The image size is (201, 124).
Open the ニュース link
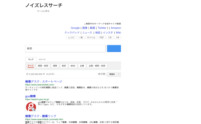tap(87, 33)
